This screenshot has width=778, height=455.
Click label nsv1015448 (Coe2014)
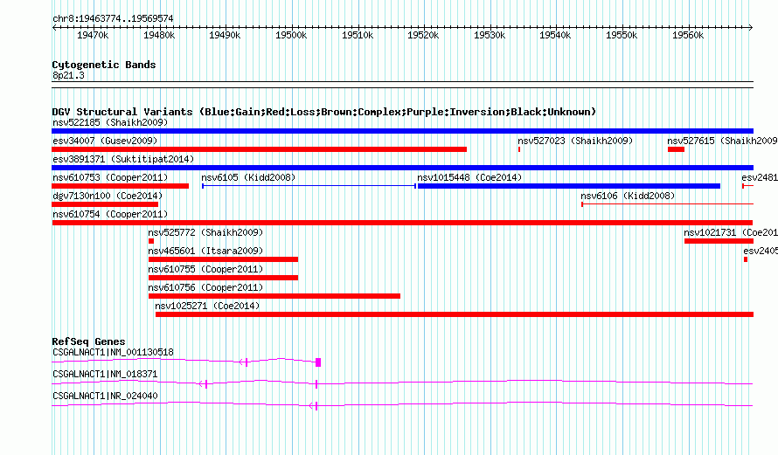(469, 177)
